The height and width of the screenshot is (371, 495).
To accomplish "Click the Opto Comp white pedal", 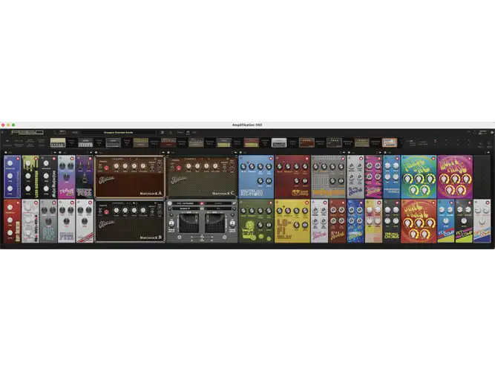I will pos(482,220).
